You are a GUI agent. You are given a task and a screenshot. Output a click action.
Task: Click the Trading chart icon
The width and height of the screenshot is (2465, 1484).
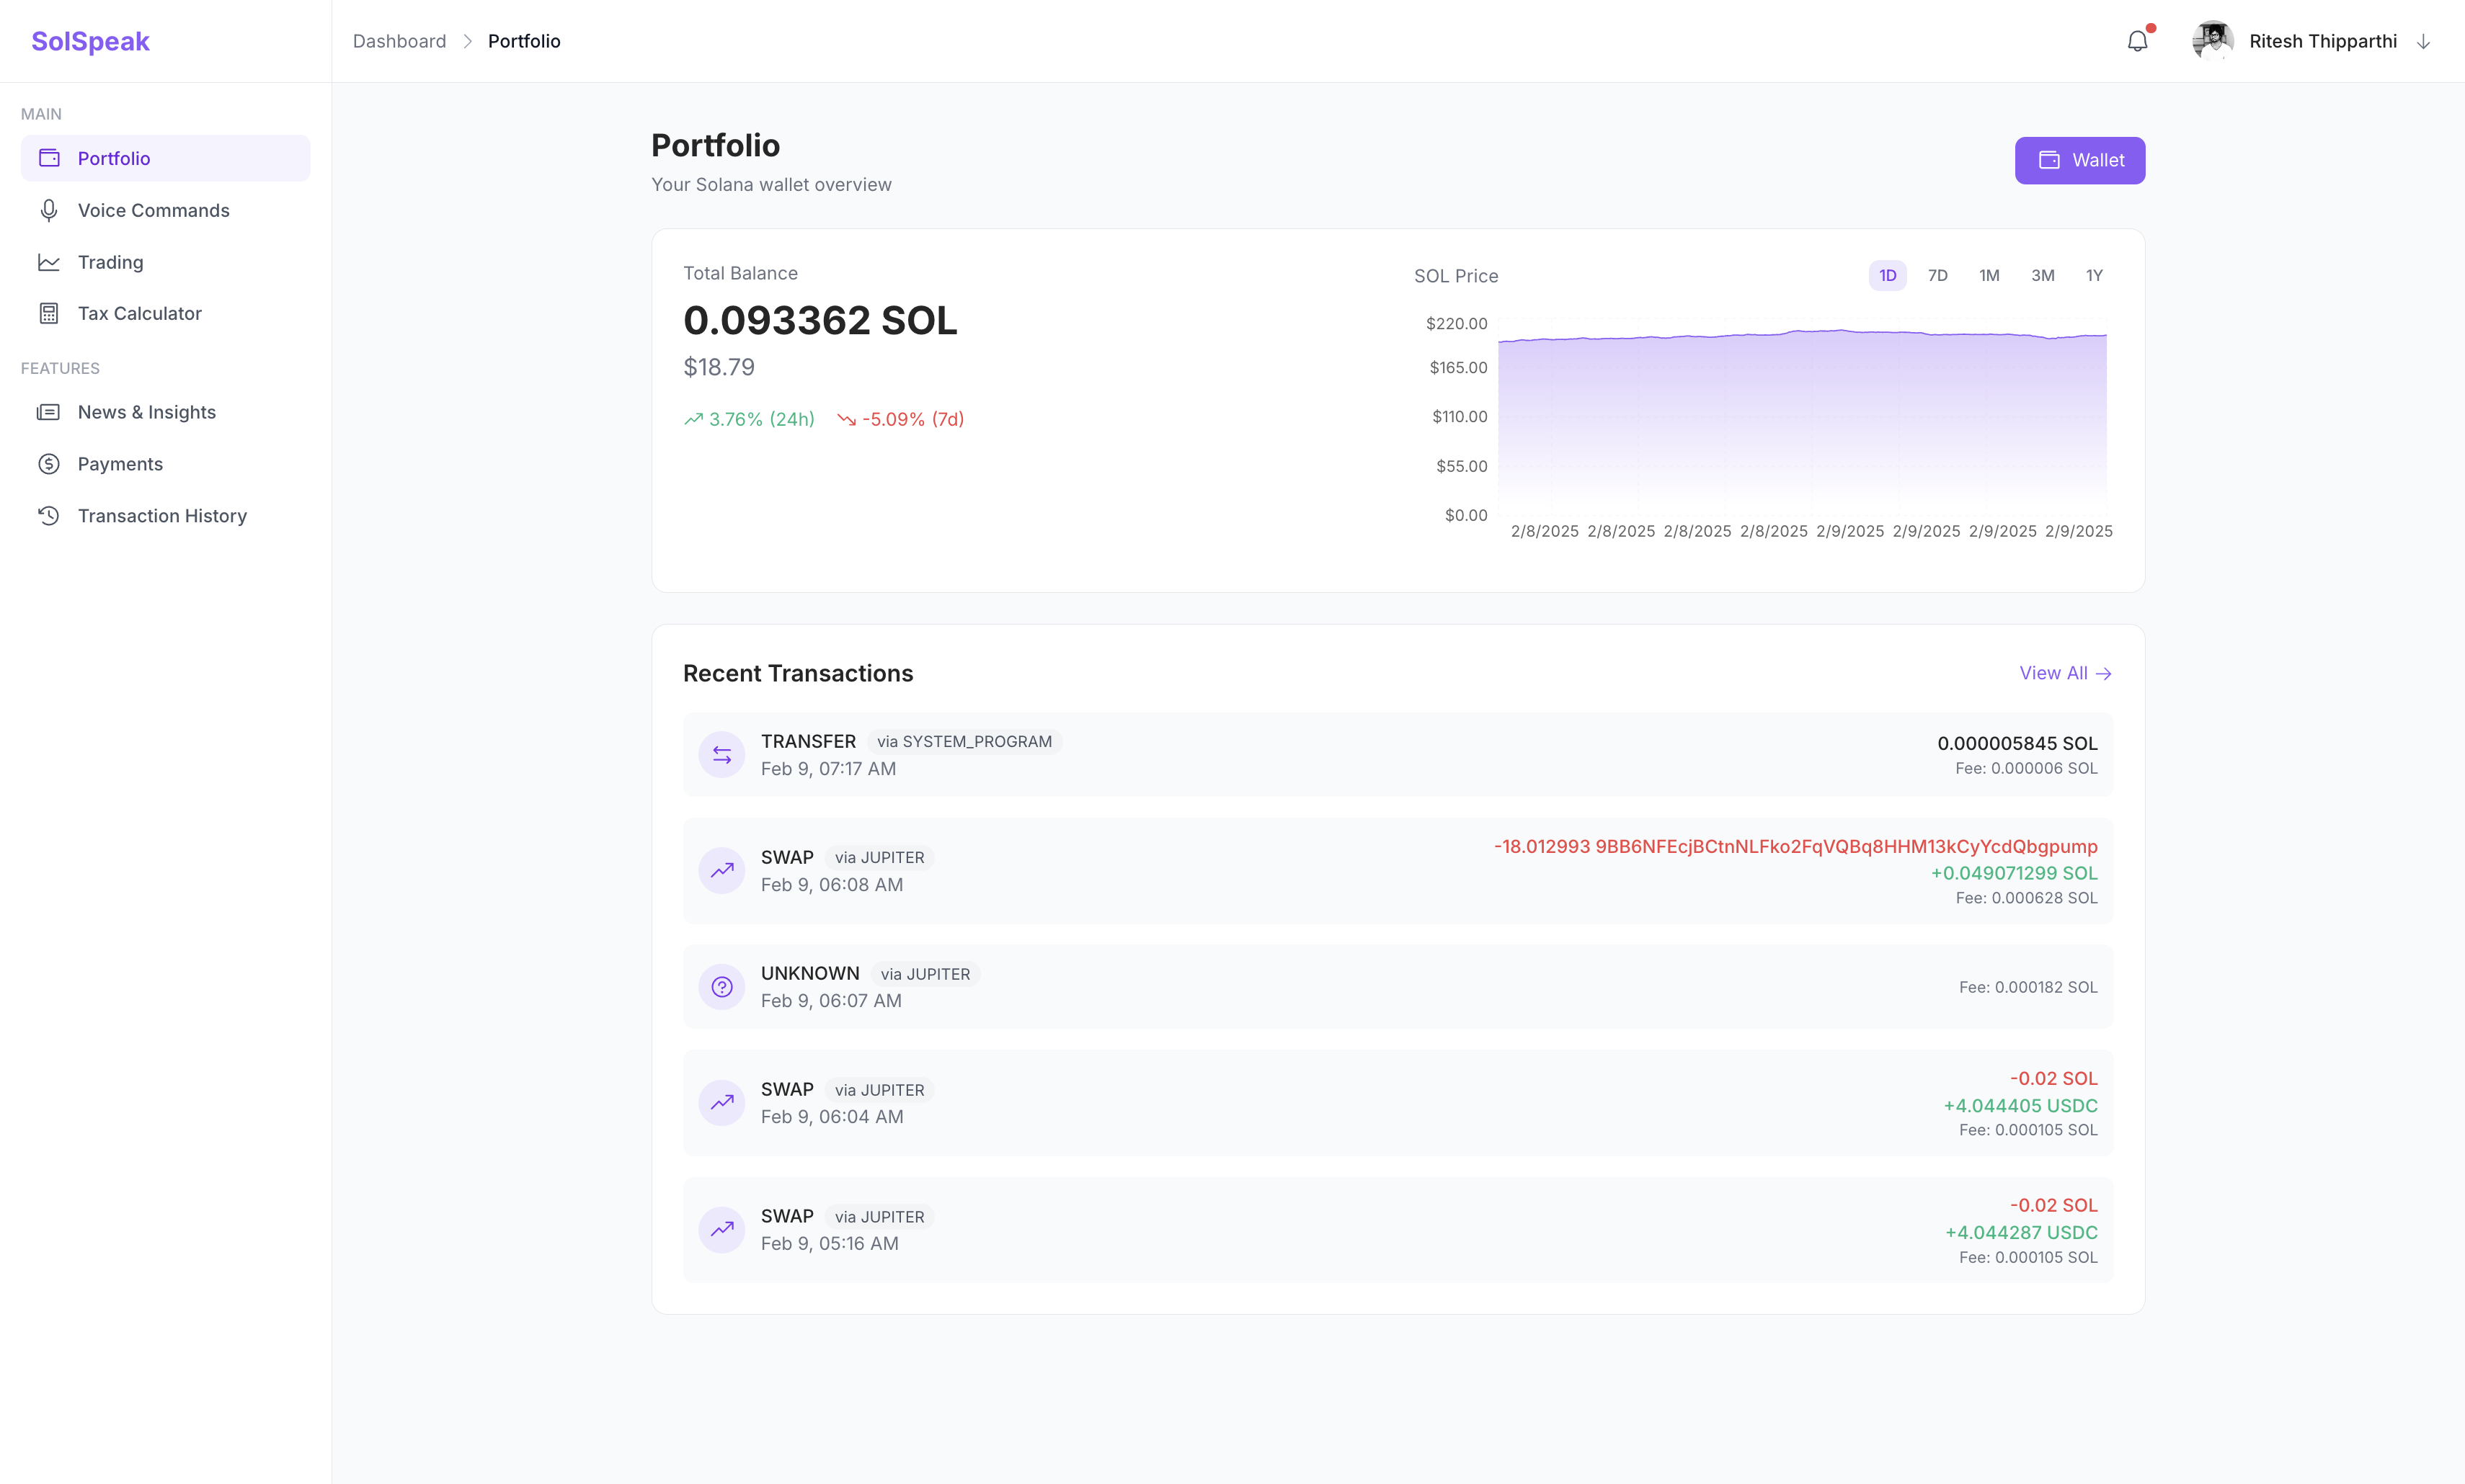pos(48,262)
